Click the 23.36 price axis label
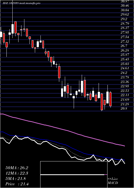 [125, 82]
